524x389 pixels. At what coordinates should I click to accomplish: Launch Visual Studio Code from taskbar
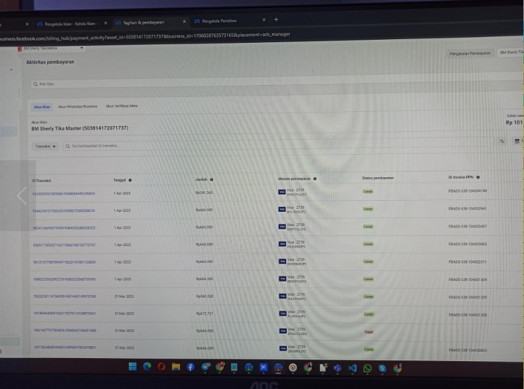pyautogui.click(x=352, y=368)
